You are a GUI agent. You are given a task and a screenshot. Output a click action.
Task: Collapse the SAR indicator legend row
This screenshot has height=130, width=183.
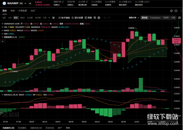tap(2, 34)
